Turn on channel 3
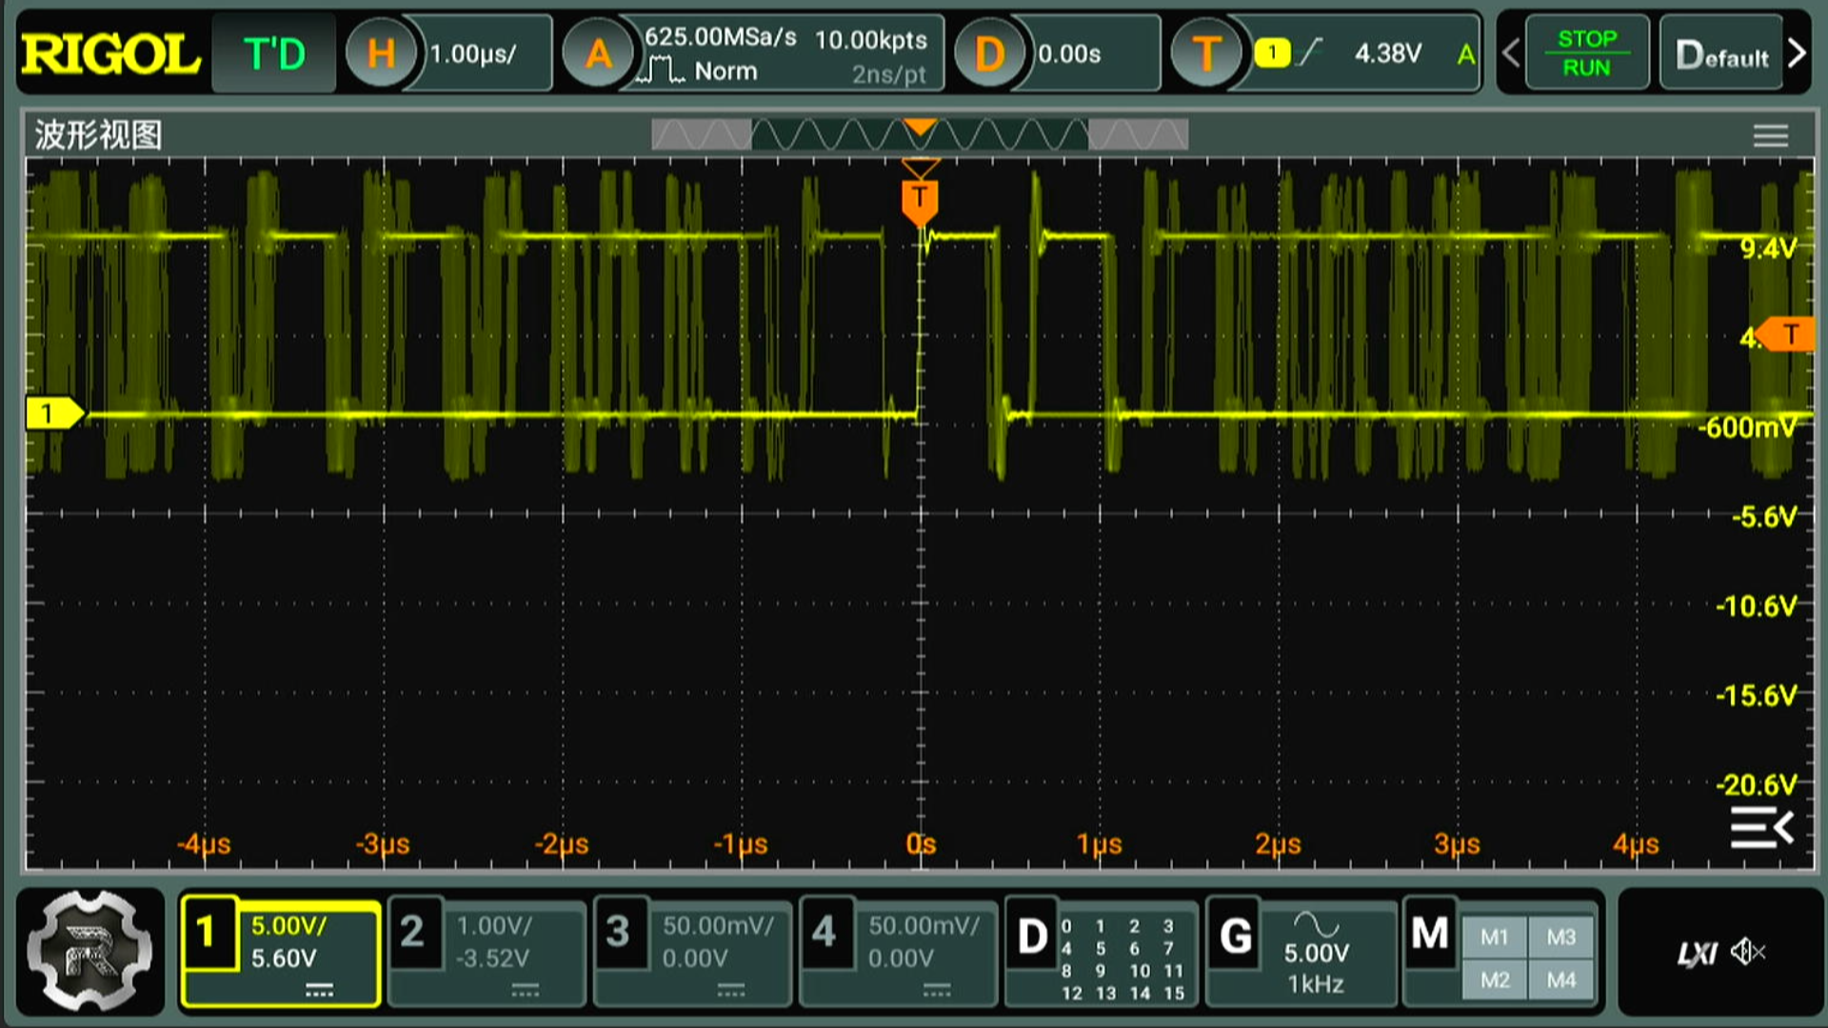1828x1028 pixels. 618,933
